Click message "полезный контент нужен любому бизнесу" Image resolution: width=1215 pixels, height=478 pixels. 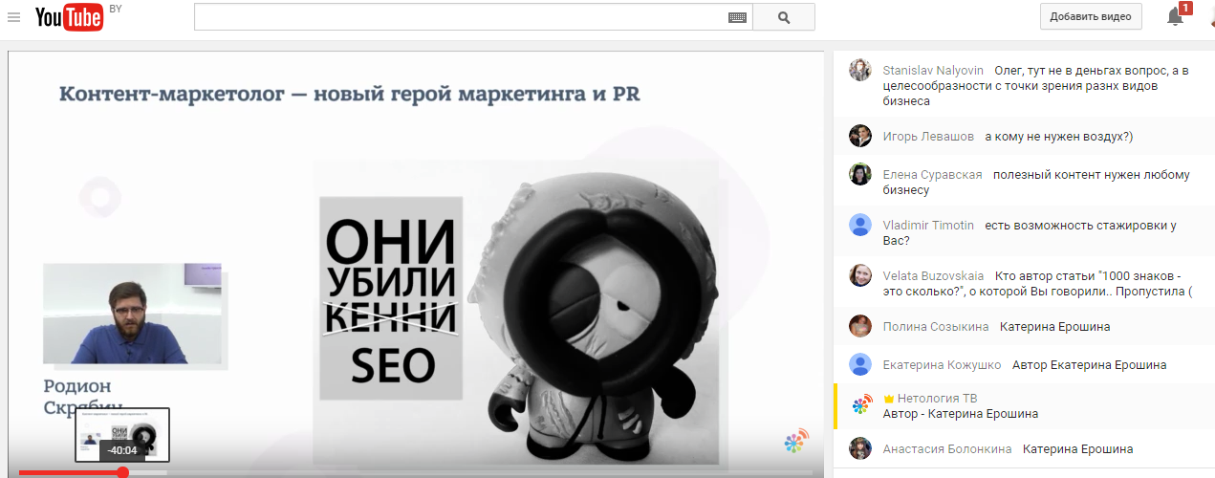click(1036, 182)
